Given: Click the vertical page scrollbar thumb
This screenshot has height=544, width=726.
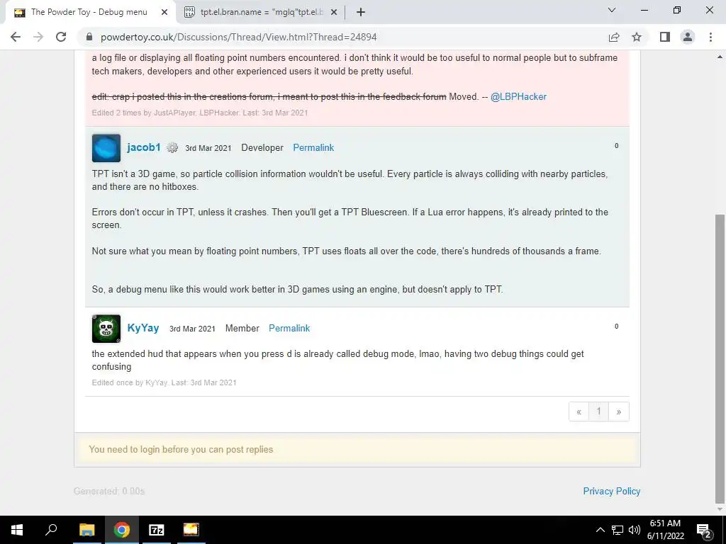Looking at the screenshot, I should (x=720, y=358).
